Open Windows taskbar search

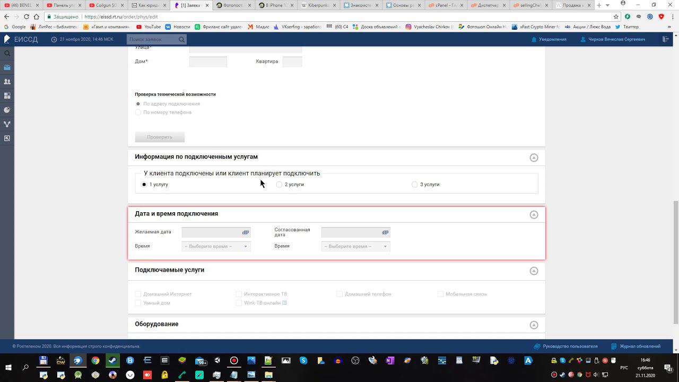pos(25,368)
